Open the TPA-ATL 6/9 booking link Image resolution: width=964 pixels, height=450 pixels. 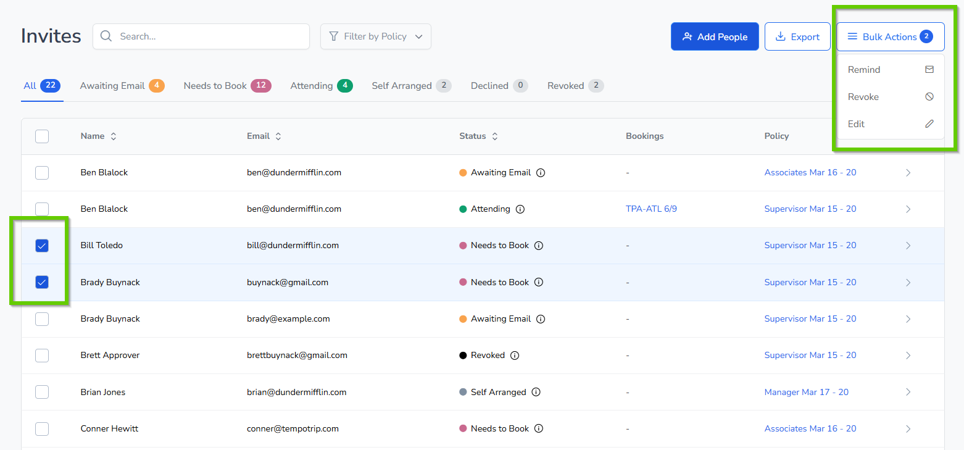(x=651, y=209)
